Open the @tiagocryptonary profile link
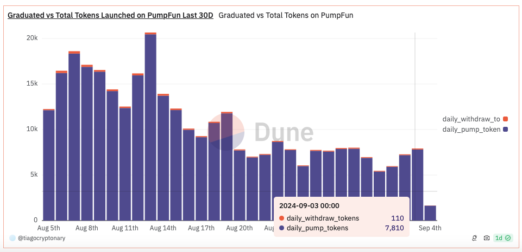The height and width of the screenshot is (252, 522). (x=41, y=238)
